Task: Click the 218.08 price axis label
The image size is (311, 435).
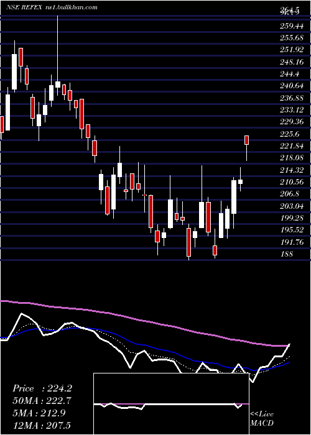Action: pos(291,158)
